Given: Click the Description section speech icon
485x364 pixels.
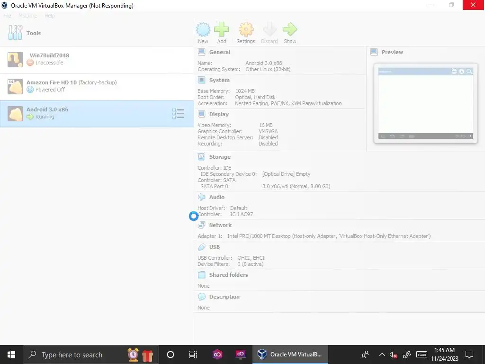Looking at the screenshot, I should click(x=201, y=297).
